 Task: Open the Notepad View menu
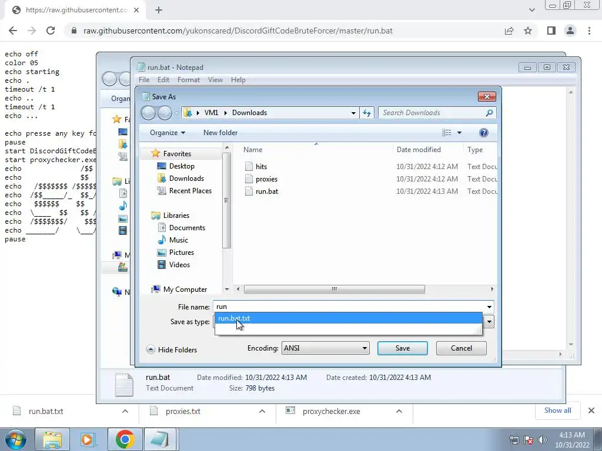(x=215, y=80)
